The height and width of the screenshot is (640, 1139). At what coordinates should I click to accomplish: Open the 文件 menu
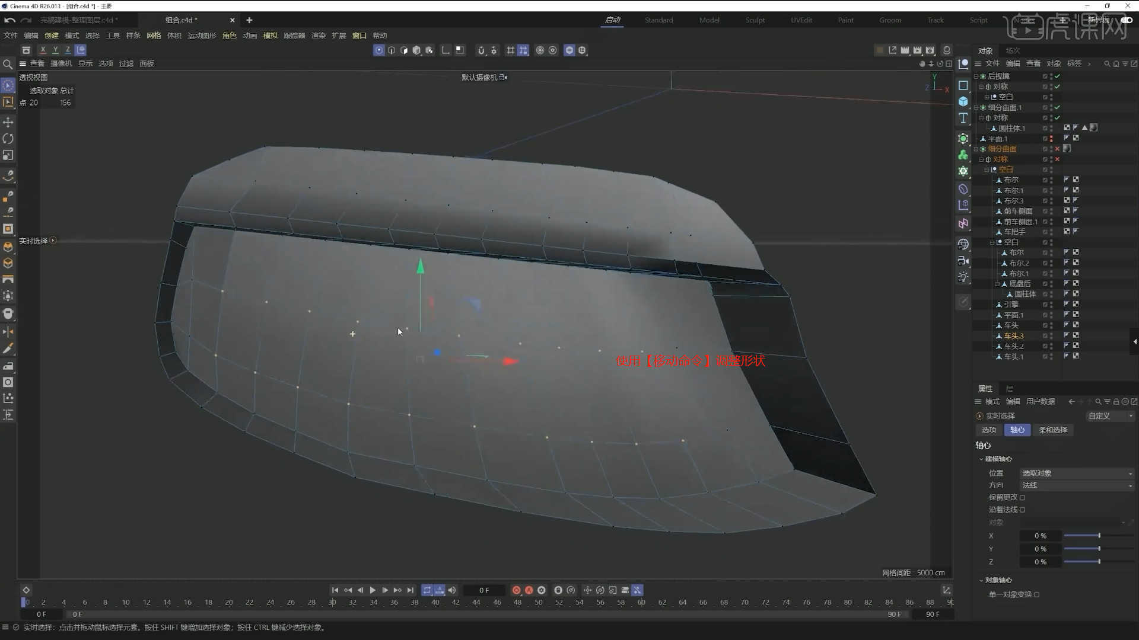(x=11, y=36)
